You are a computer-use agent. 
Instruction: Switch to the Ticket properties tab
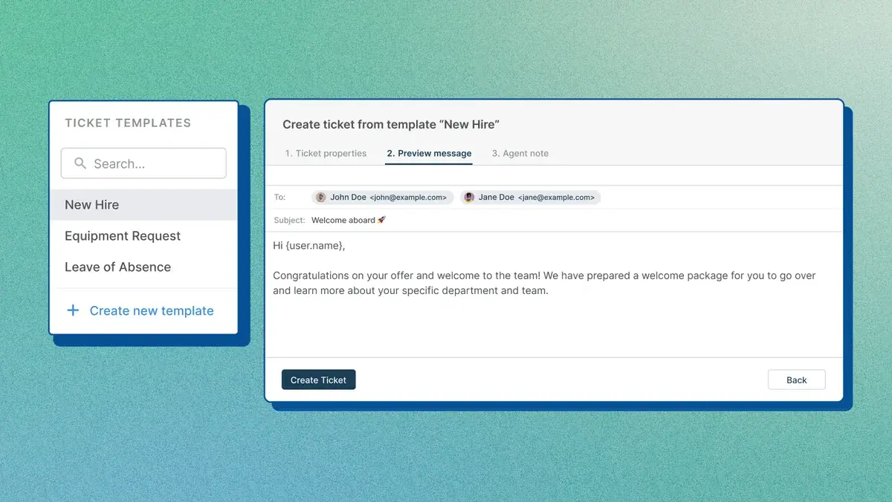(x=326, y=154)
